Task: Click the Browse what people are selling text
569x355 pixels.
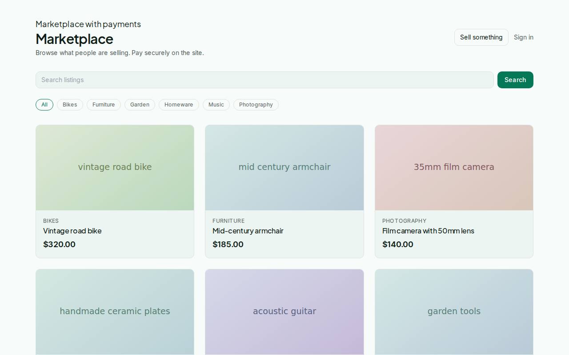Action: click(120, 53)
